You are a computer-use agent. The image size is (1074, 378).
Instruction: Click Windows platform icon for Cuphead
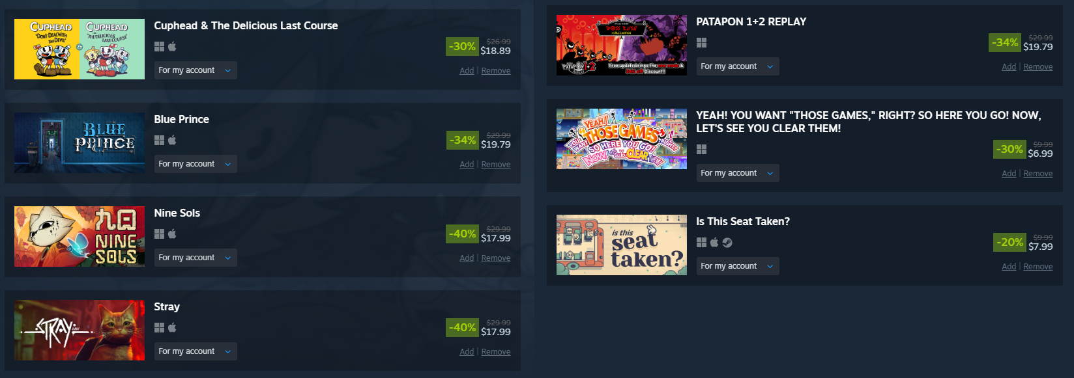[159, 46]
